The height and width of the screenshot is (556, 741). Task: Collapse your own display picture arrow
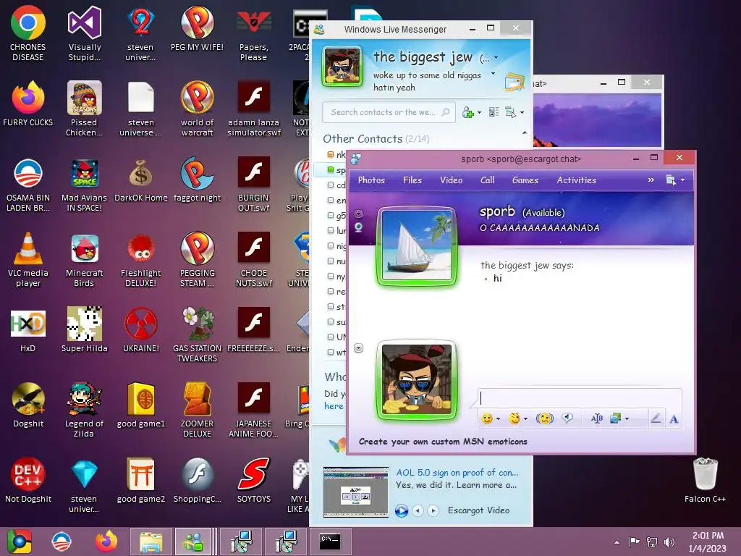(359, 348)
